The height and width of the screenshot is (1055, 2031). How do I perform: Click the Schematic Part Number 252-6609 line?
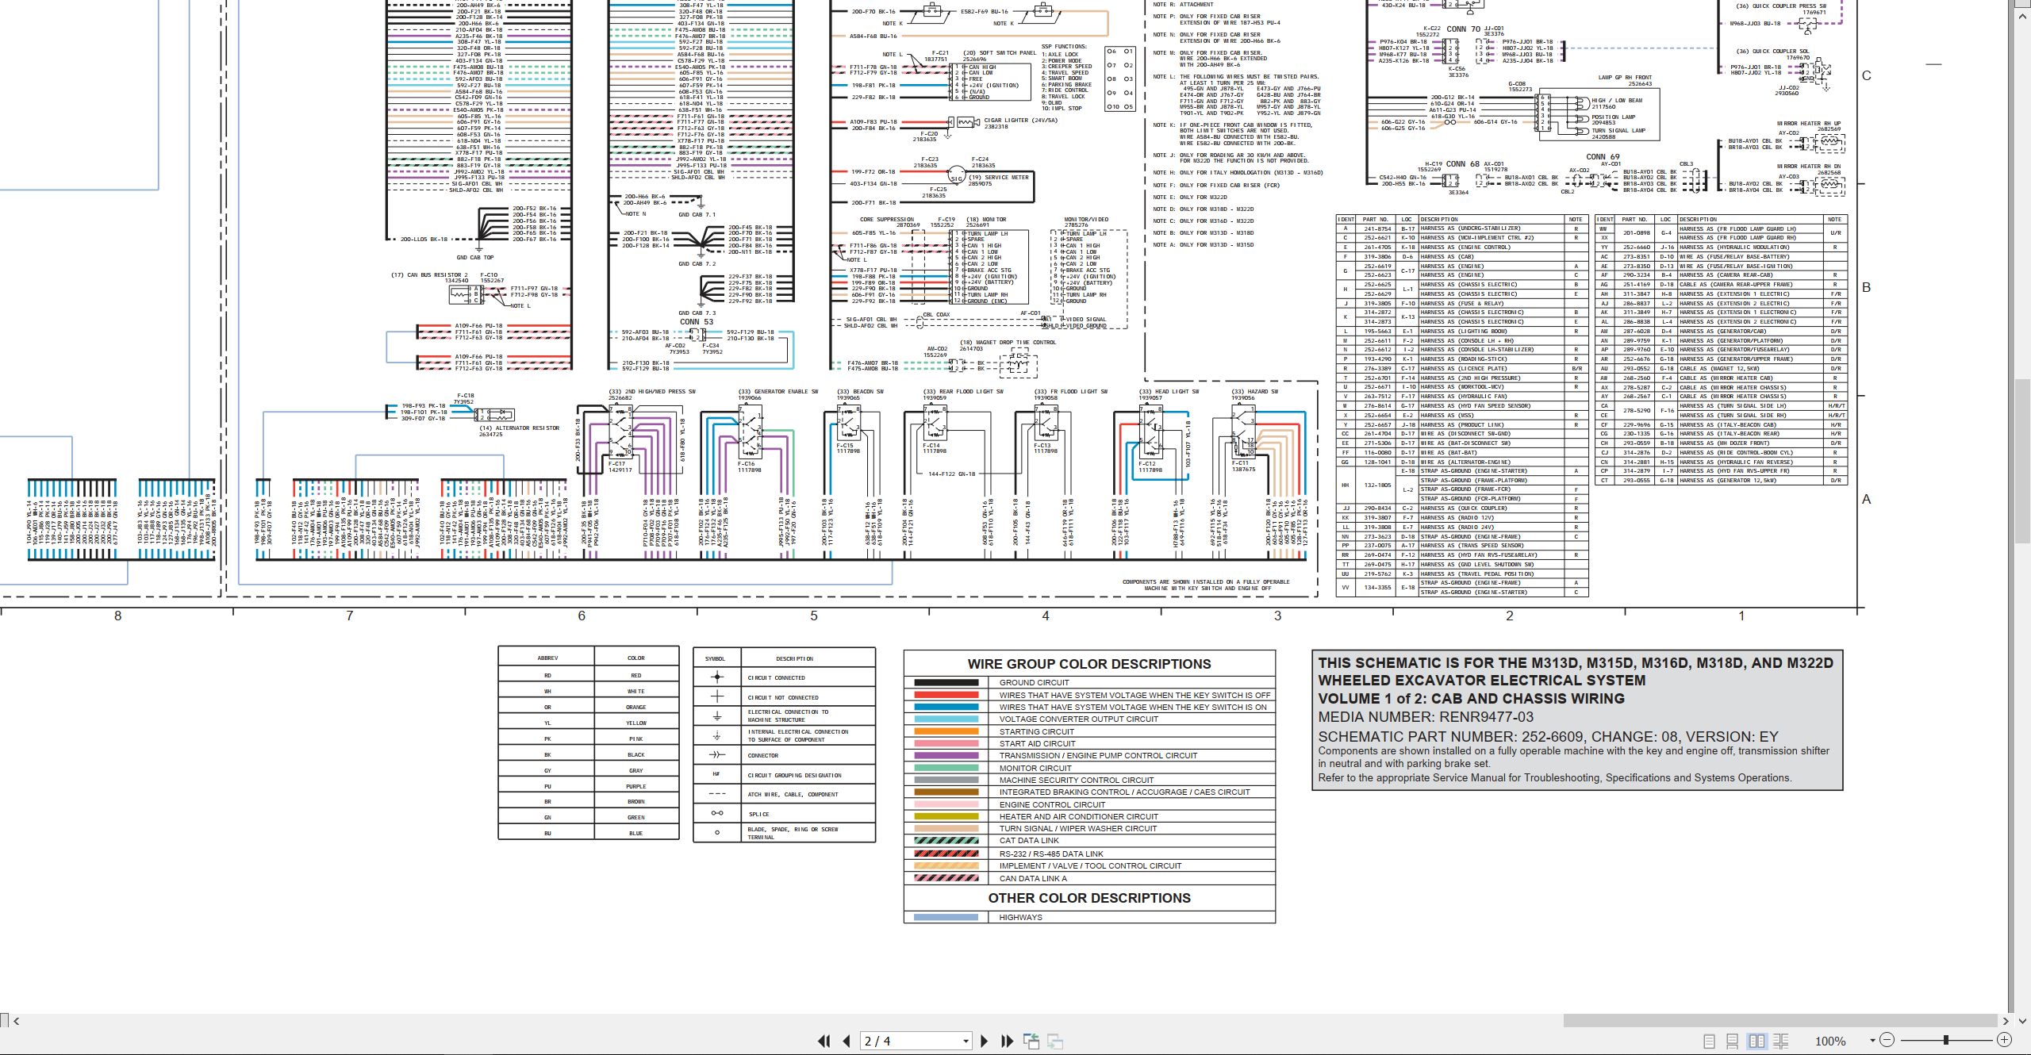[x=1548, y=736]
